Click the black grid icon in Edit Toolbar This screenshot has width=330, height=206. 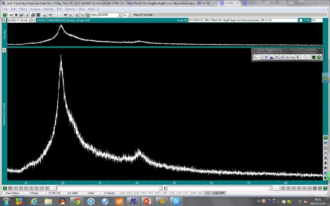point(313,57)
